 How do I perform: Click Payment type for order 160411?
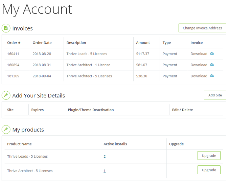[170, 54]
